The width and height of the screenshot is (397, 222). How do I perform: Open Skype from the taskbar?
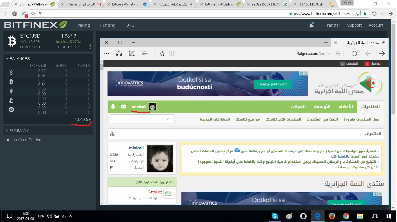pyautogui.click(x=275, y=216)
